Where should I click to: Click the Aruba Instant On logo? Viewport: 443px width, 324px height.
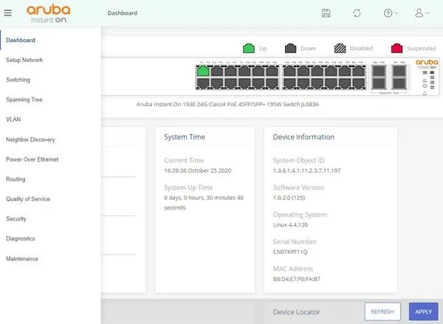(x=48, y=13)
